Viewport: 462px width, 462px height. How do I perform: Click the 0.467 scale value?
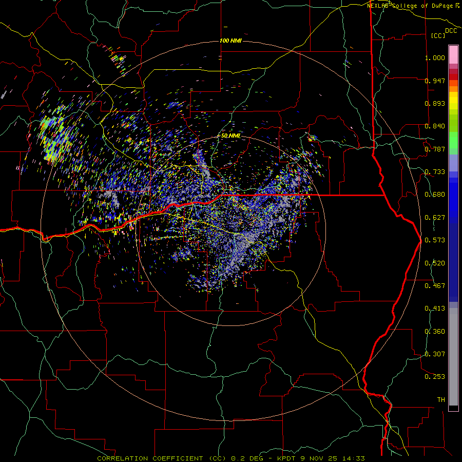(x=435, y=286)
